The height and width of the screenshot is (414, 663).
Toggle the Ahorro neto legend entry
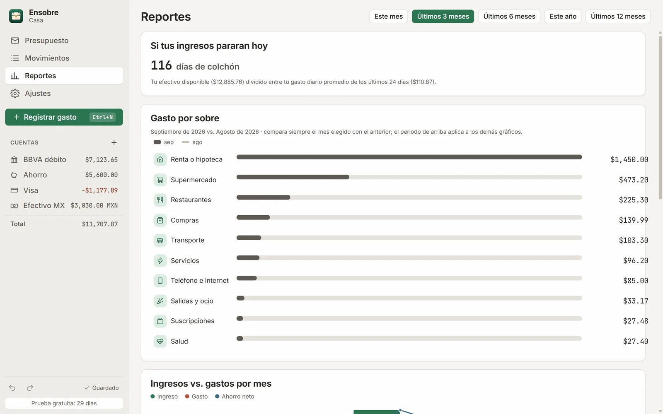pos(235,397)
